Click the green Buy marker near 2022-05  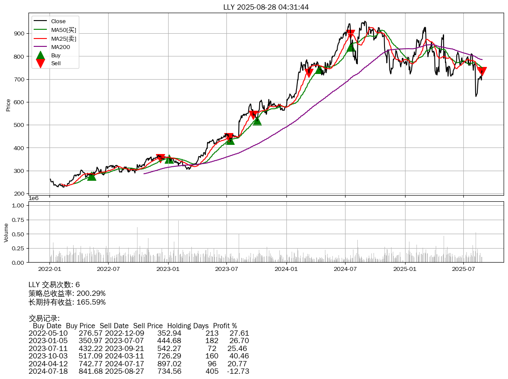92,176
